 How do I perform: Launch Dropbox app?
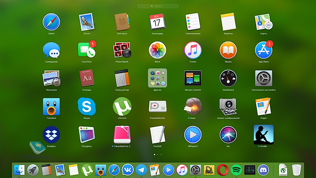tap(51, 134)
